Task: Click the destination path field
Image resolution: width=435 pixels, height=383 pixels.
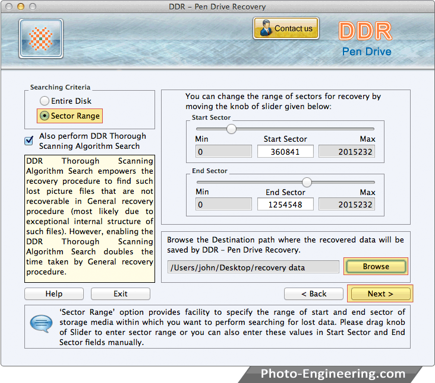Action: [x=253, y=267]
